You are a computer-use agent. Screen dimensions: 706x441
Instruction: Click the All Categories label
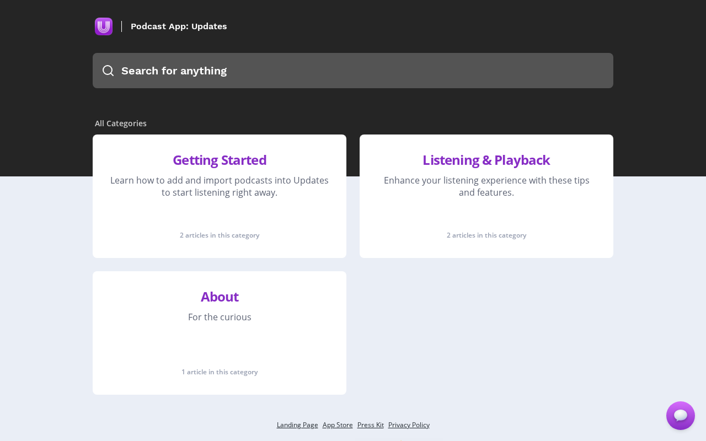(121, 123)
